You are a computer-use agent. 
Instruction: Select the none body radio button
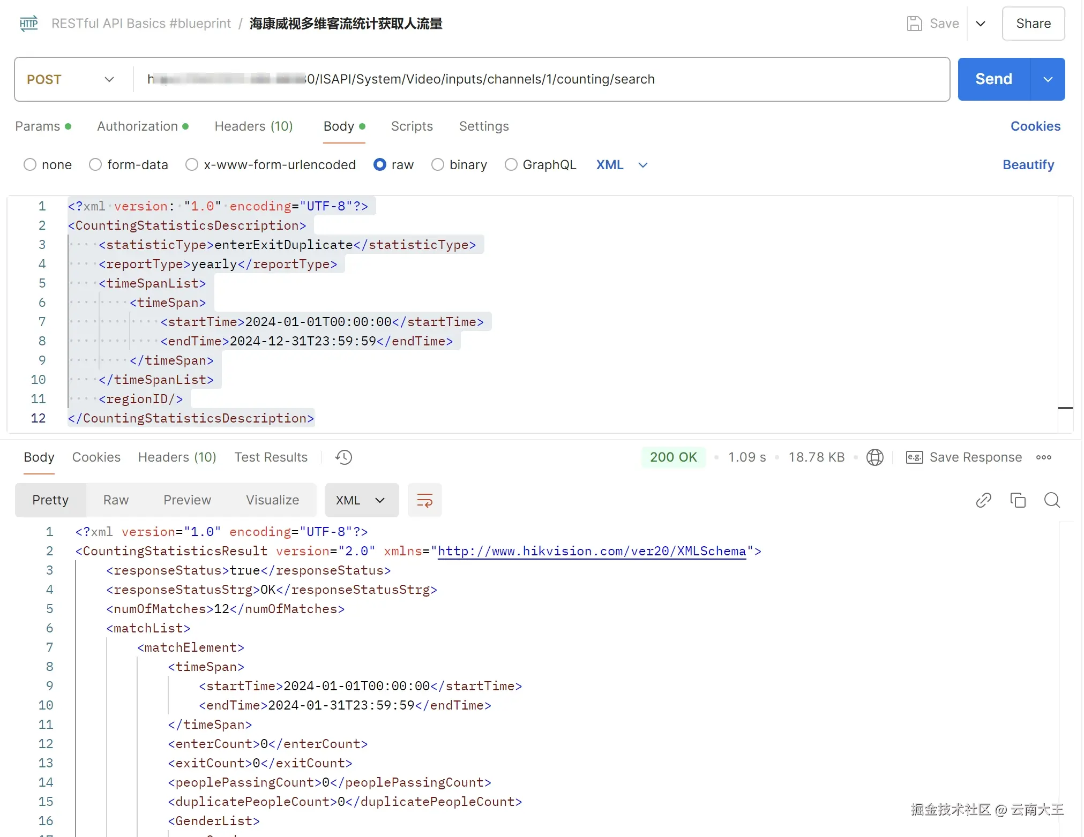tap(30, 165)
